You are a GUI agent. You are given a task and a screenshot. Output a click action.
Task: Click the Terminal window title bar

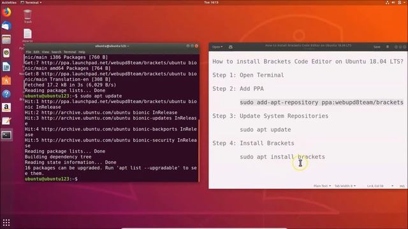pyautogui.click(x=112, y=46)
